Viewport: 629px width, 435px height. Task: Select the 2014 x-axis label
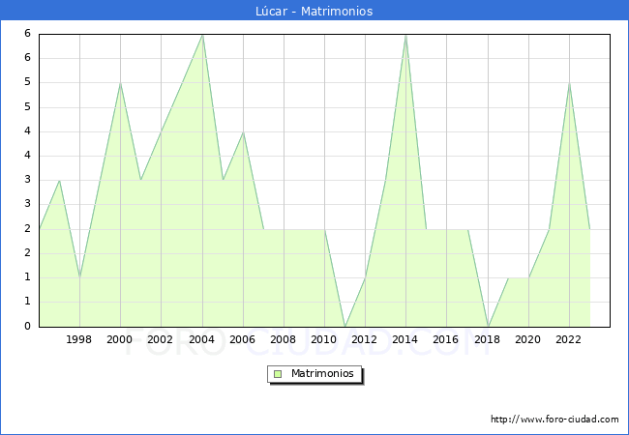pyautogui.click(x=404, y=339)
